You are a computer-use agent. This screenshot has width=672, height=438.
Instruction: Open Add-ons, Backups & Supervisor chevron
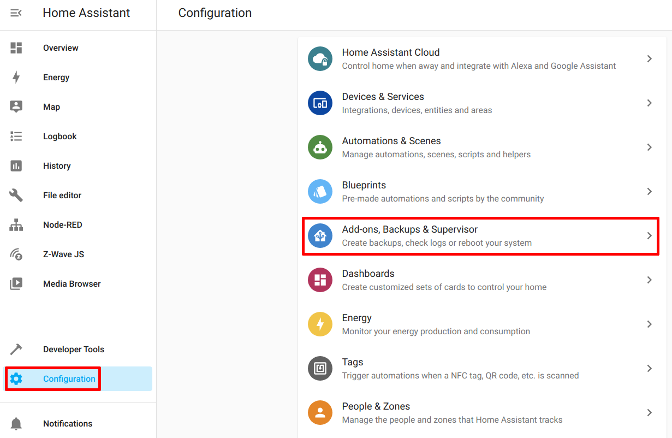pyautogui.click(x=649, y=235)
